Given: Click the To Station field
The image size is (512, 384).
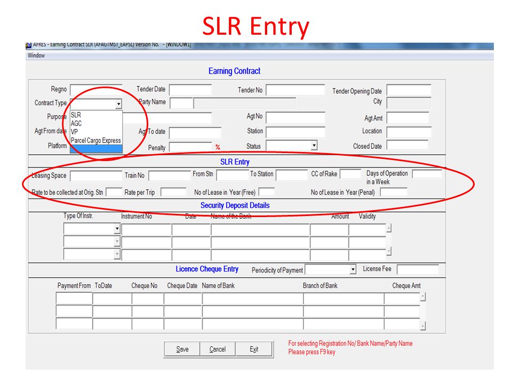Looking at the screenshot, I should [x=292, y=175].
